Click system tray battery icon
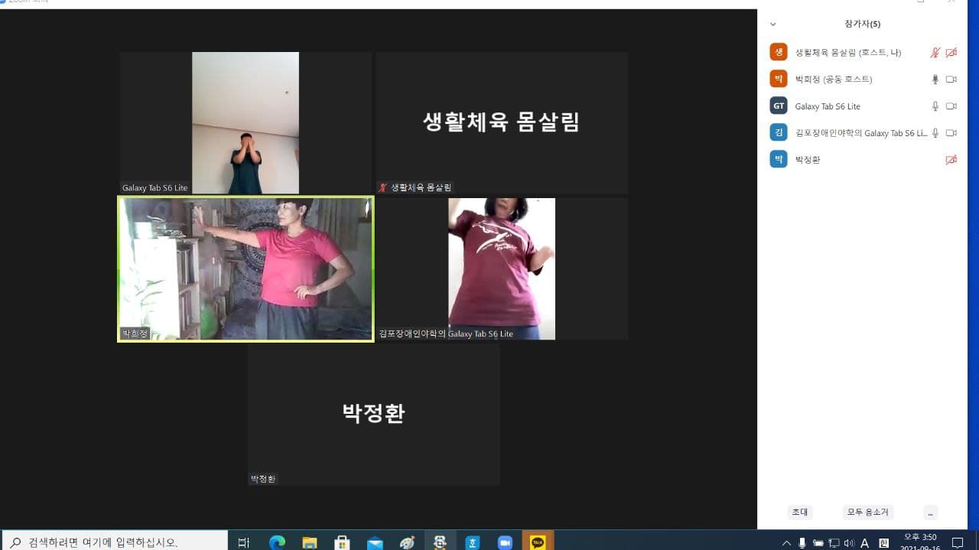The width and height of the screenshot is (979, 550). point(818,543)
